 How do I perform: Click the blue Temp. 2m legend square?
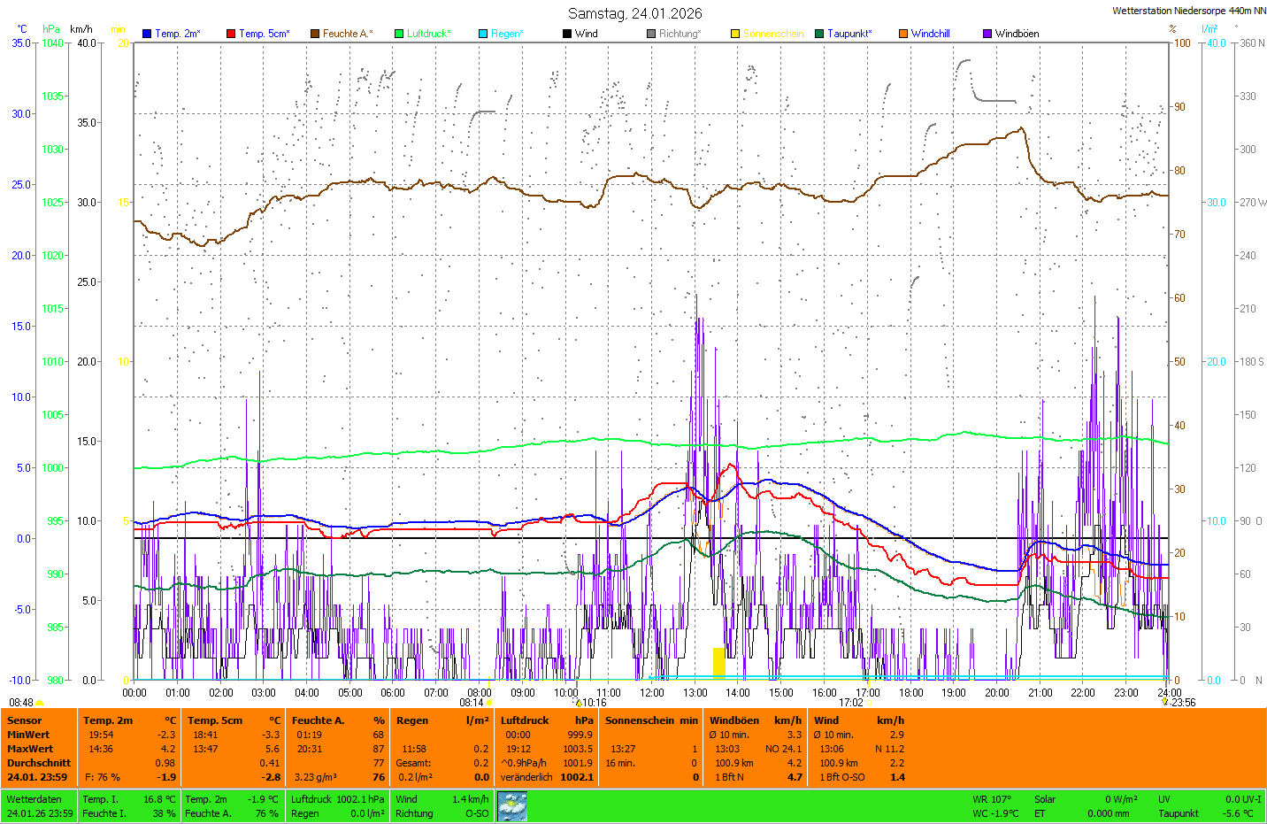147,34
